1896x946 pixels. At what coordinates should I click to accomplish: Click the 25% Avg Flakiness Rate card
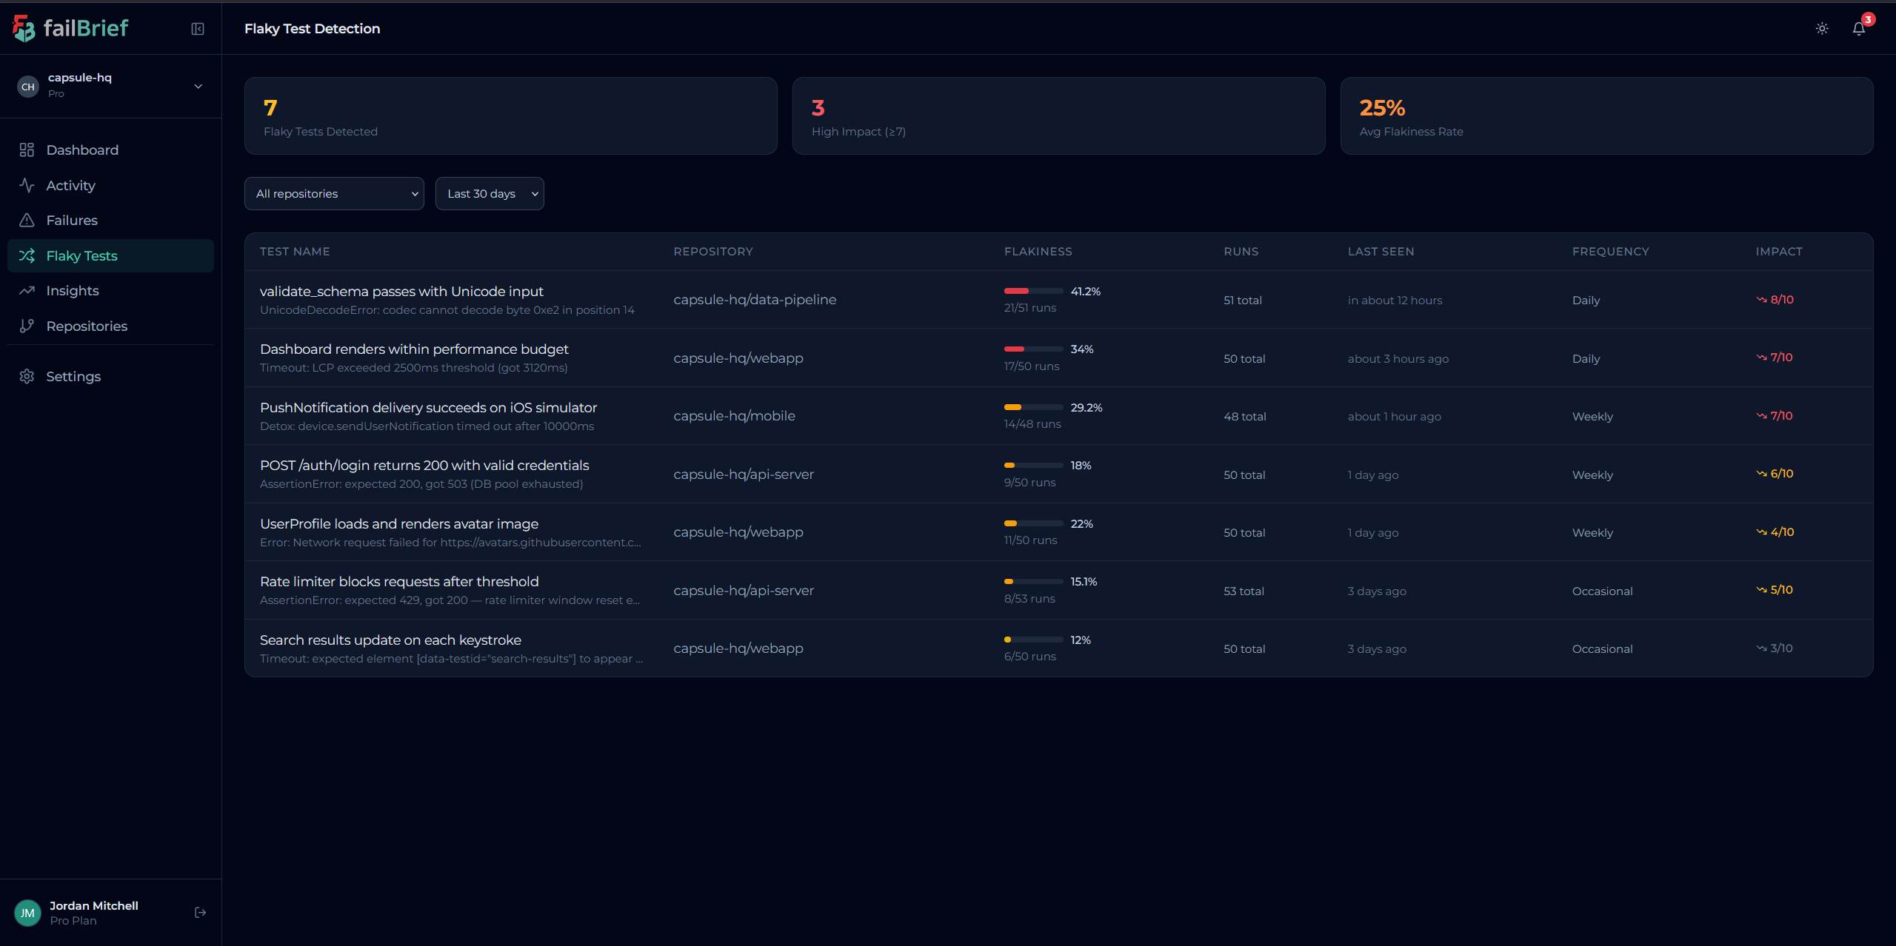[x=1607, y=116]
